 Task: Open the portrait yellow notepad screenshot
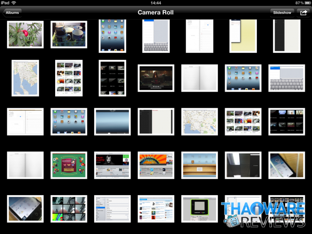(243, 36)
